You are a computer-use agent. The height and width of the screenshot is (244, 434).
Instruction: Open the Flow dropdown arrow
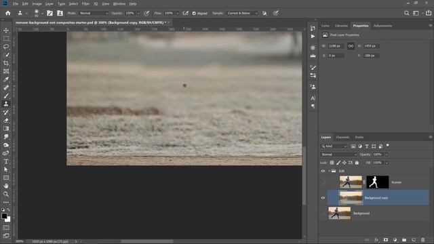[178, 14]
